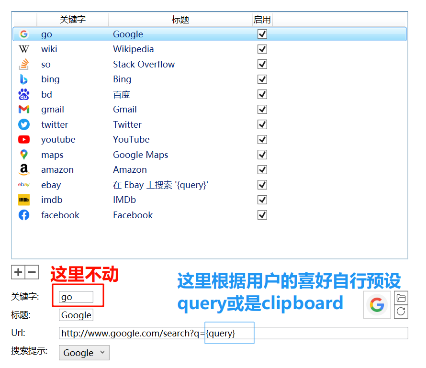Reset the icon with refresh button
Image resolution: width=426 pixels, height=368 pixels.
coord(401,312)
